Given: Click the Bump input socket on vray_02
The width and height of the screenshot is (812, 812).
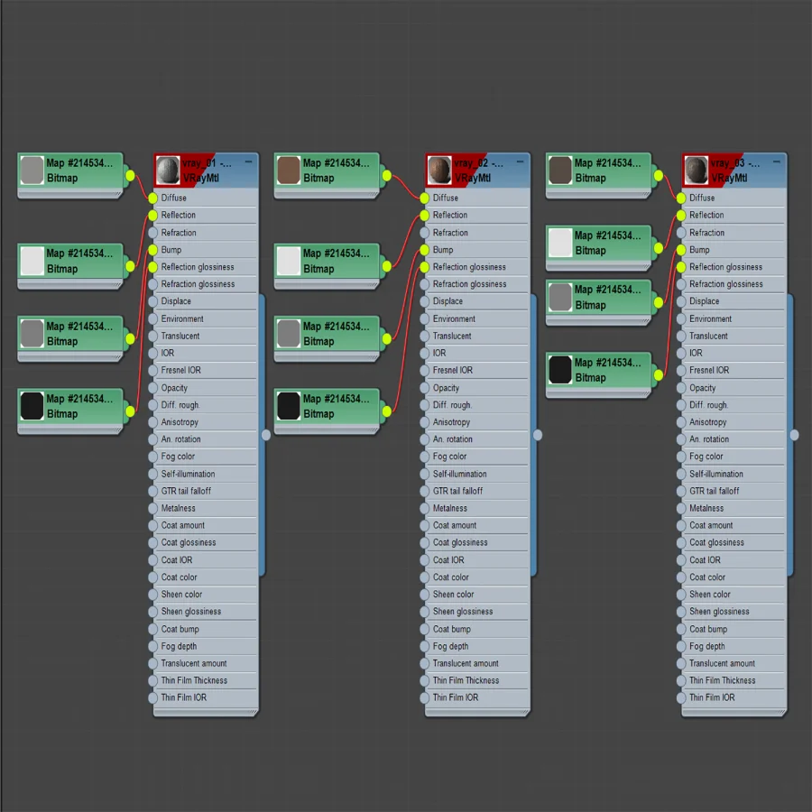Looking at the screenshot, I should (x=425, y=250).
